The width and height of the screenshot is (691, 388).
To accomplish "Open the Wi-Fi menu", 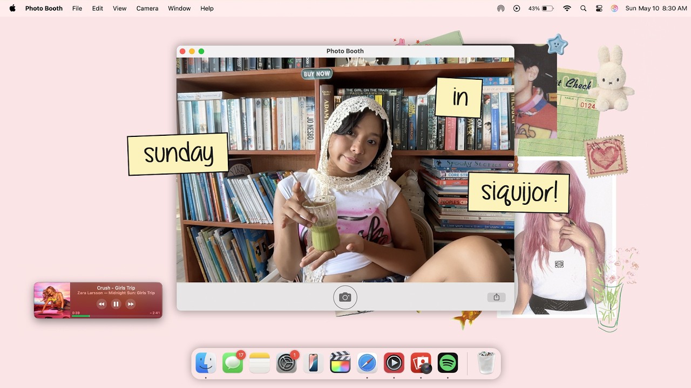I will (x=567, y=8).
